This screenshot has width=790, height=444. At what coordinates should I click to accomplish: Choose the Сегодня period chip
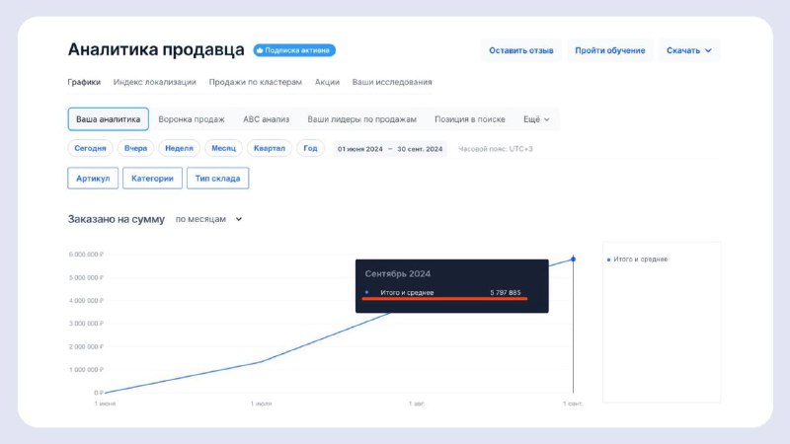(x=90, y=148)
